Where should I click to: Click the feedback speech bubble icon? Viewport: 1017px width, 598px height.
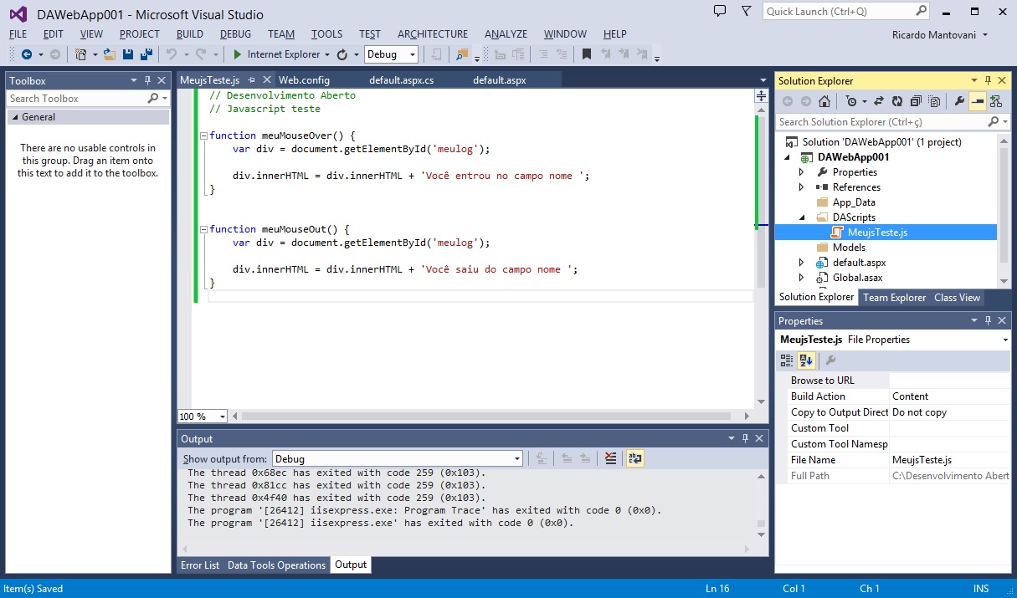point(719,11)
